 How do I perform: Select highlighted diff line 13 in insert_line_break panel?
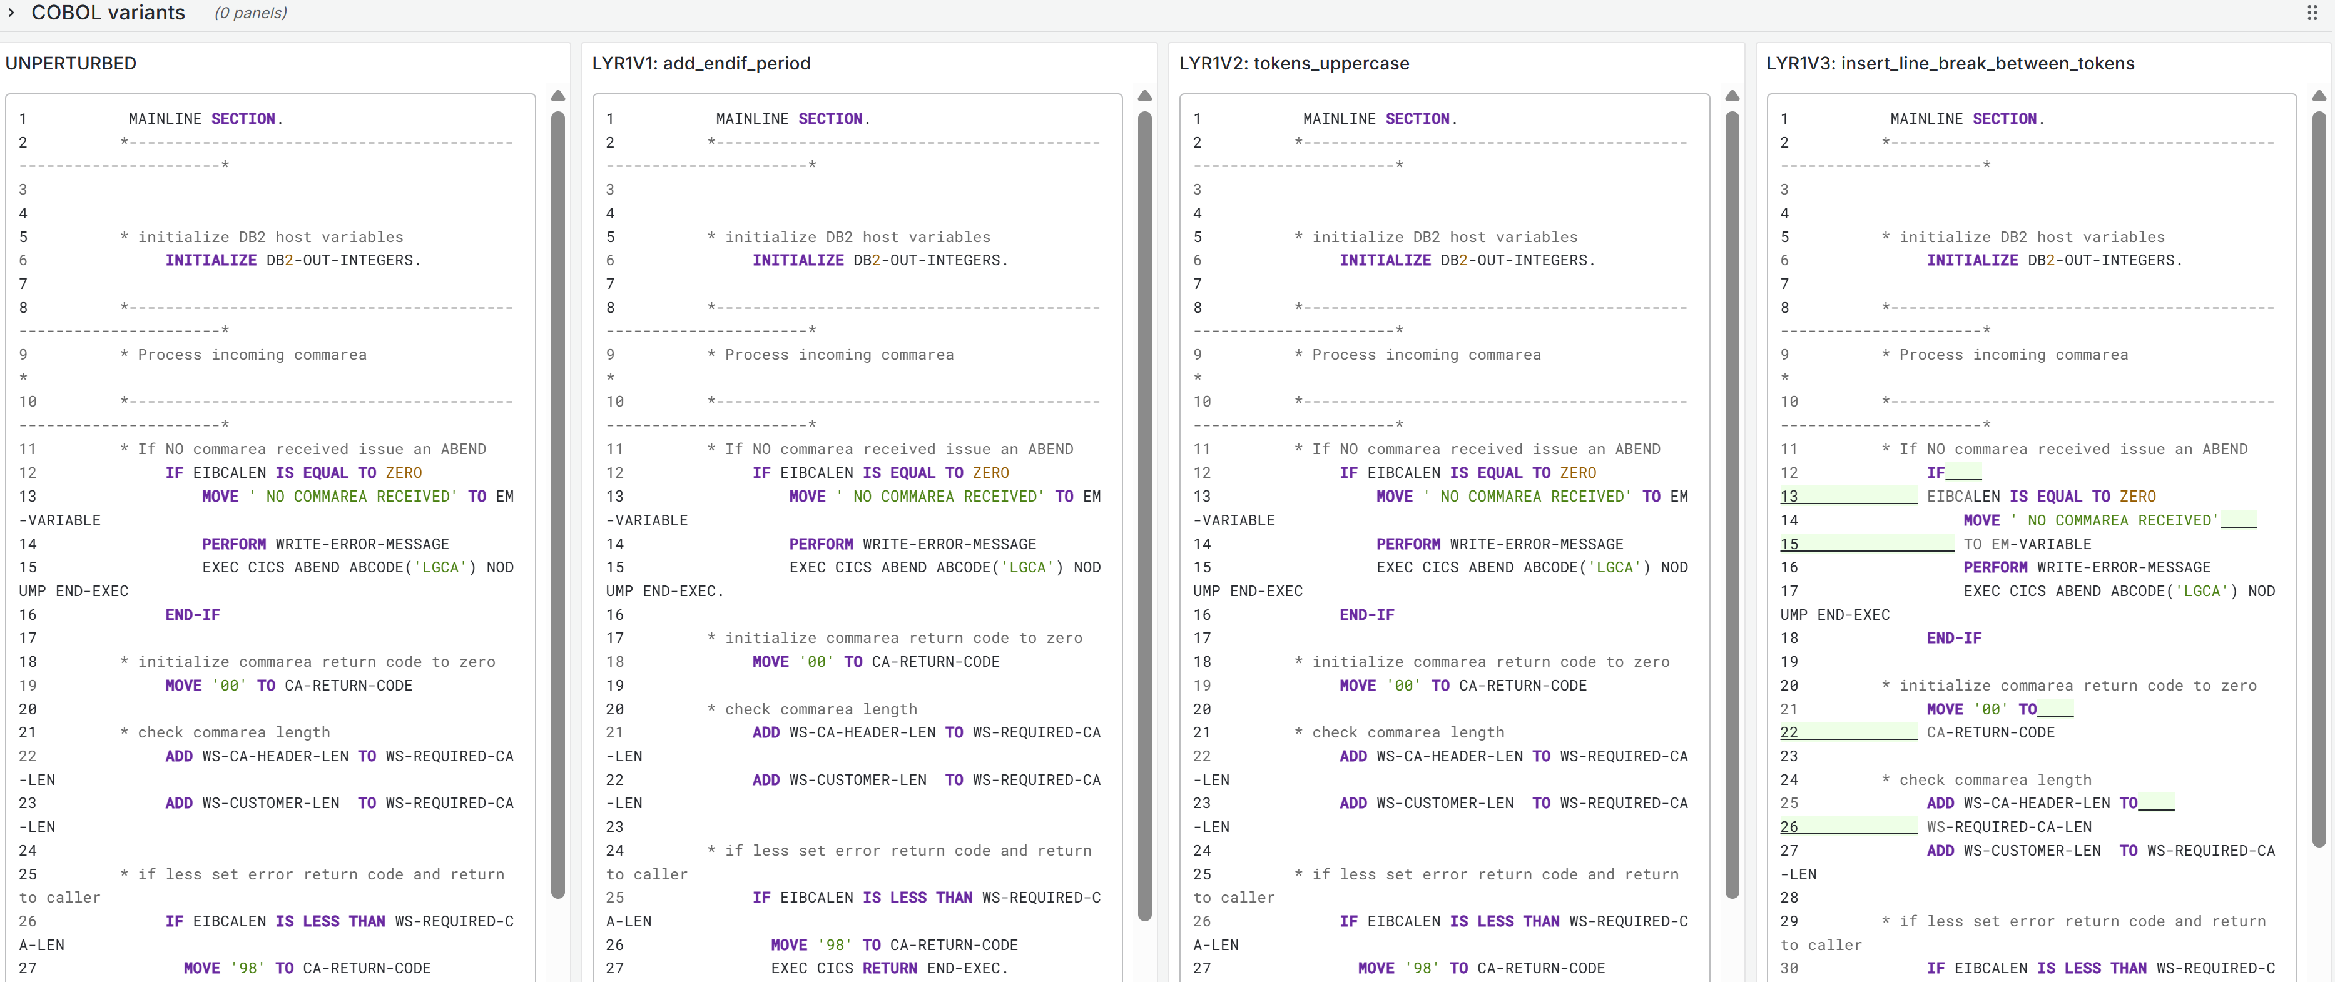[x=1849, y=495]
